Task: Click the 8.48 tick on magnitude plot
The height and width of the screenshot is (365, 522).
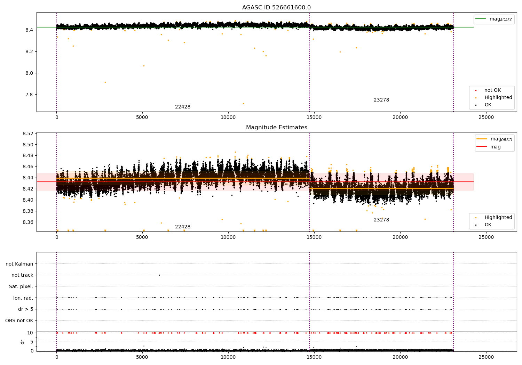Action: pyautogui.click(x=28, y=156)
